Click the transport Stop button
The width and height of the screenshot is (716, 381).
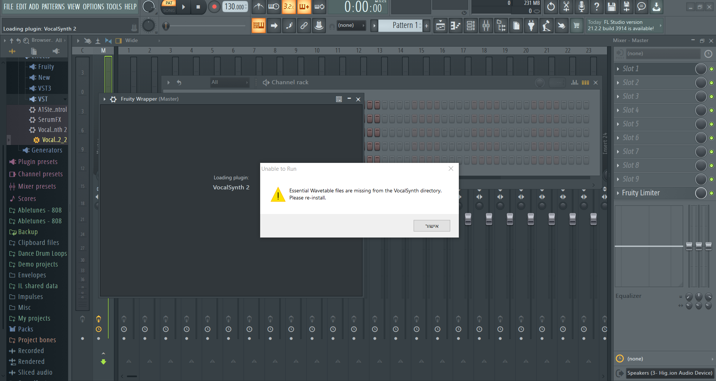[198, 7]
